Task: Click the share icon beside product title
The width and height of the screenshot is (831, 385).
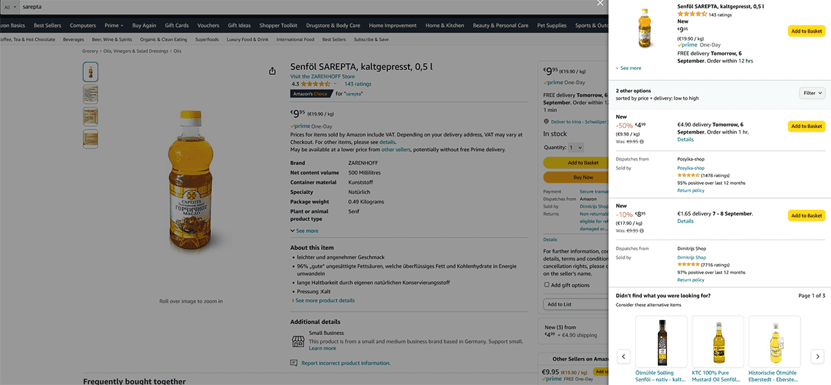Action: tap(272, 71)
